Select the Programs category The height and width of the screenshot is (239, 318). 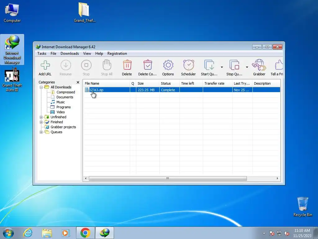coord(63,107)
